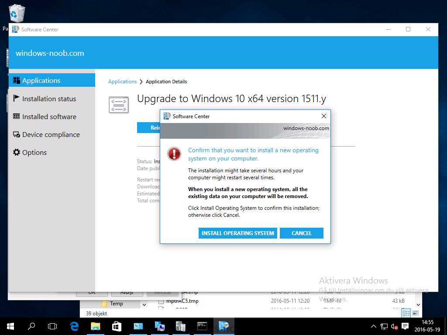Click Explorer file list scroll down arrow

tap(418, 304)
